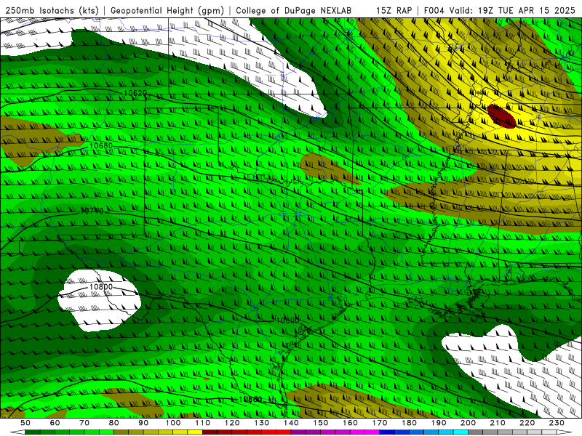The width and height of the screenshot is (582, 436).
Task: Click the dark red jet maximum region on the map
Action: tap(502, 116)
